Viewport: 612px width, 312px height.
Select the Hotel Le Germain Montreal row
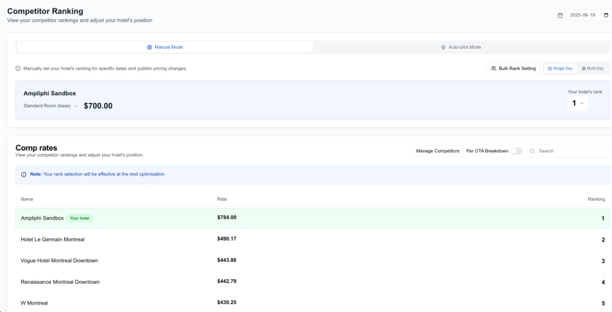click(313, 239)
